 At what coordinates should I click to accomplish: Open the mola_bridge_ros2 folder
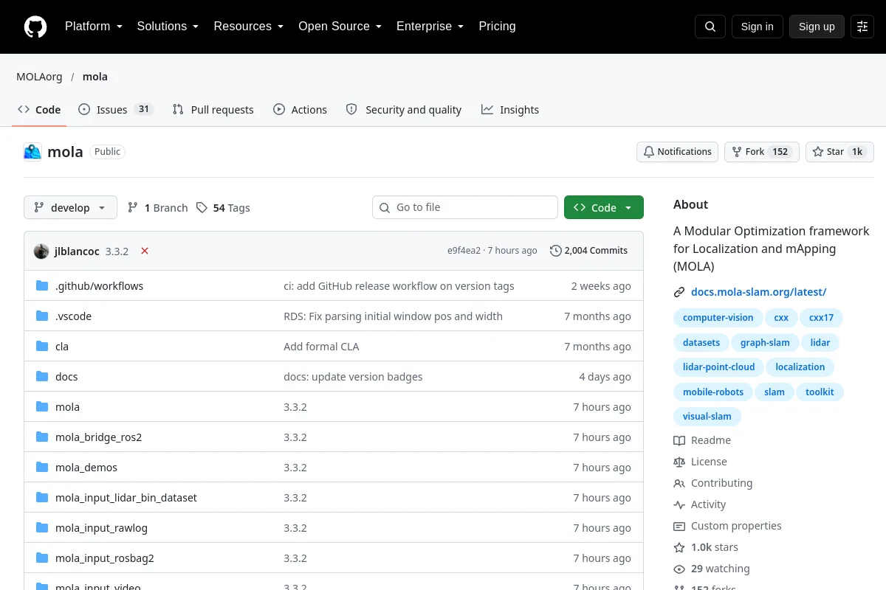point(98,437)
